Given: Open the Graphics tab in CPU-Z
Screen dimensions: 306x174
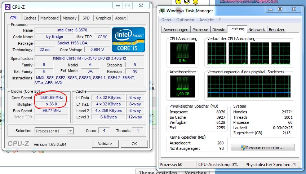Looking at the screenshot, I should coord(103,18).
